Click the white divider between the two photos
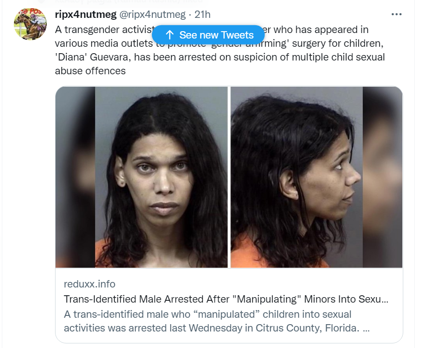This screenshot has width=423, height=348. pyautogui.click(x=229, y=177)
